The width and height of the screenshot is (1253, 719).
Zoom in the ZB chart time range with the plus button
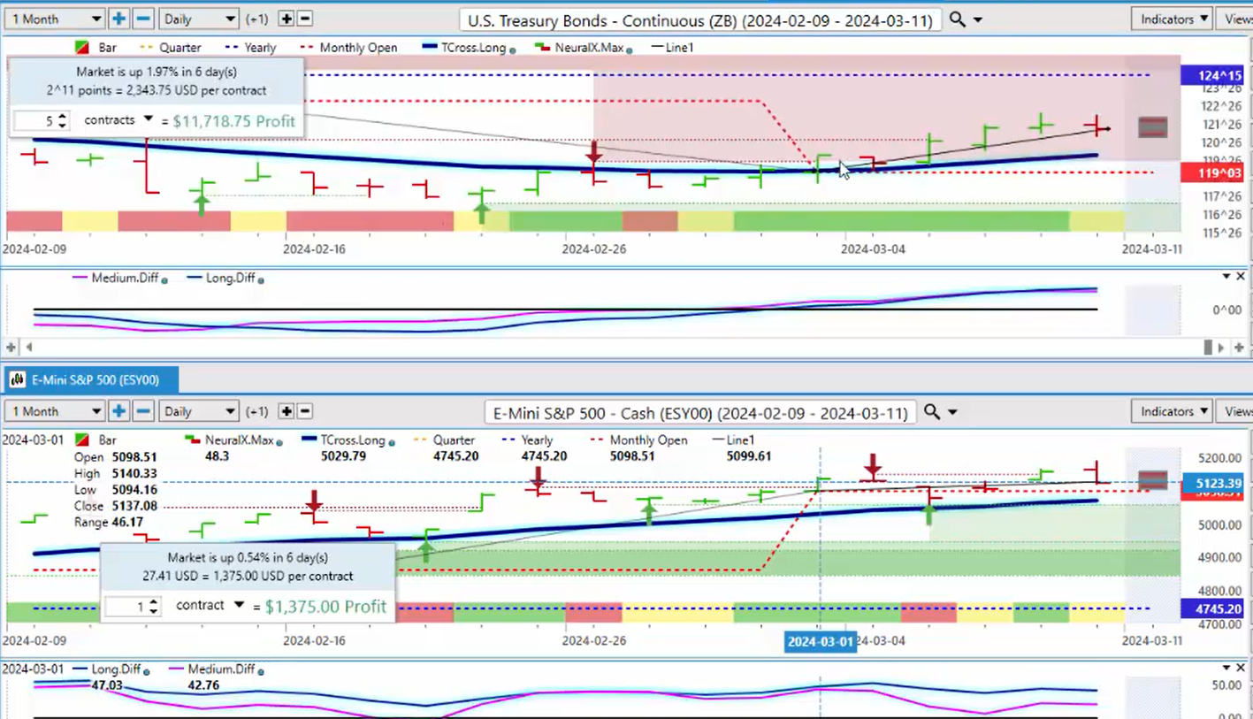tap(118, 19)
